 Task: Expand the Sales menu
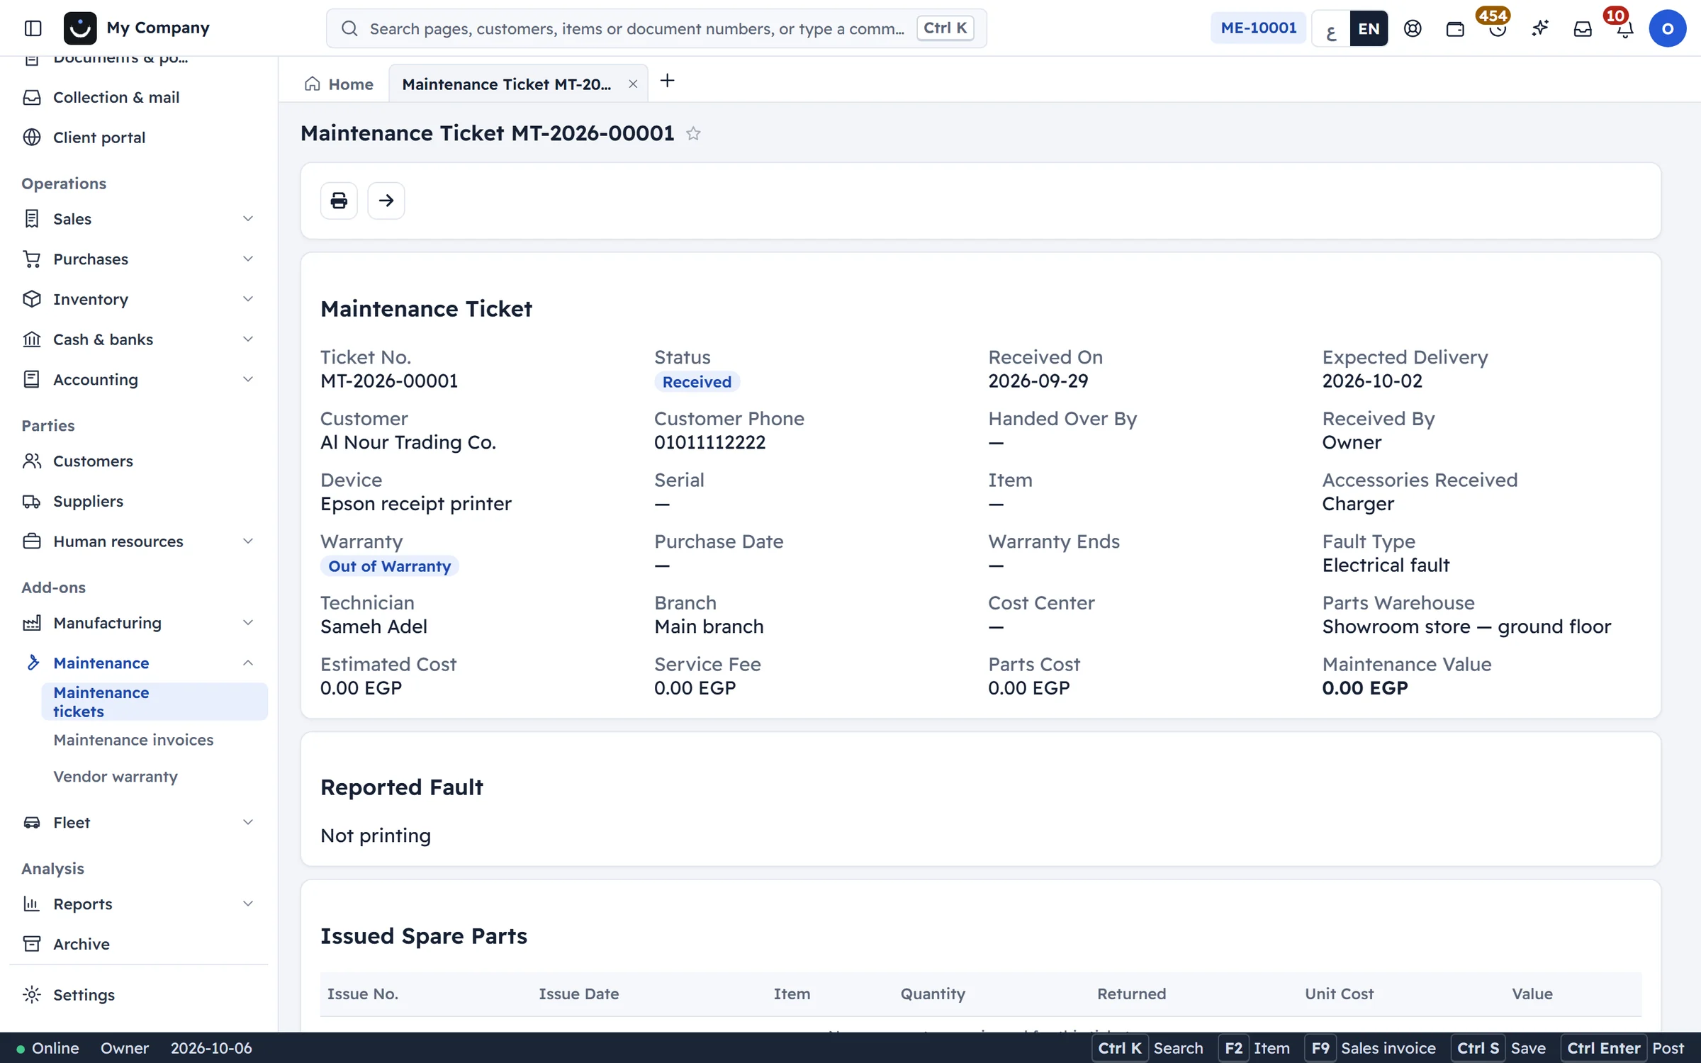139,219
